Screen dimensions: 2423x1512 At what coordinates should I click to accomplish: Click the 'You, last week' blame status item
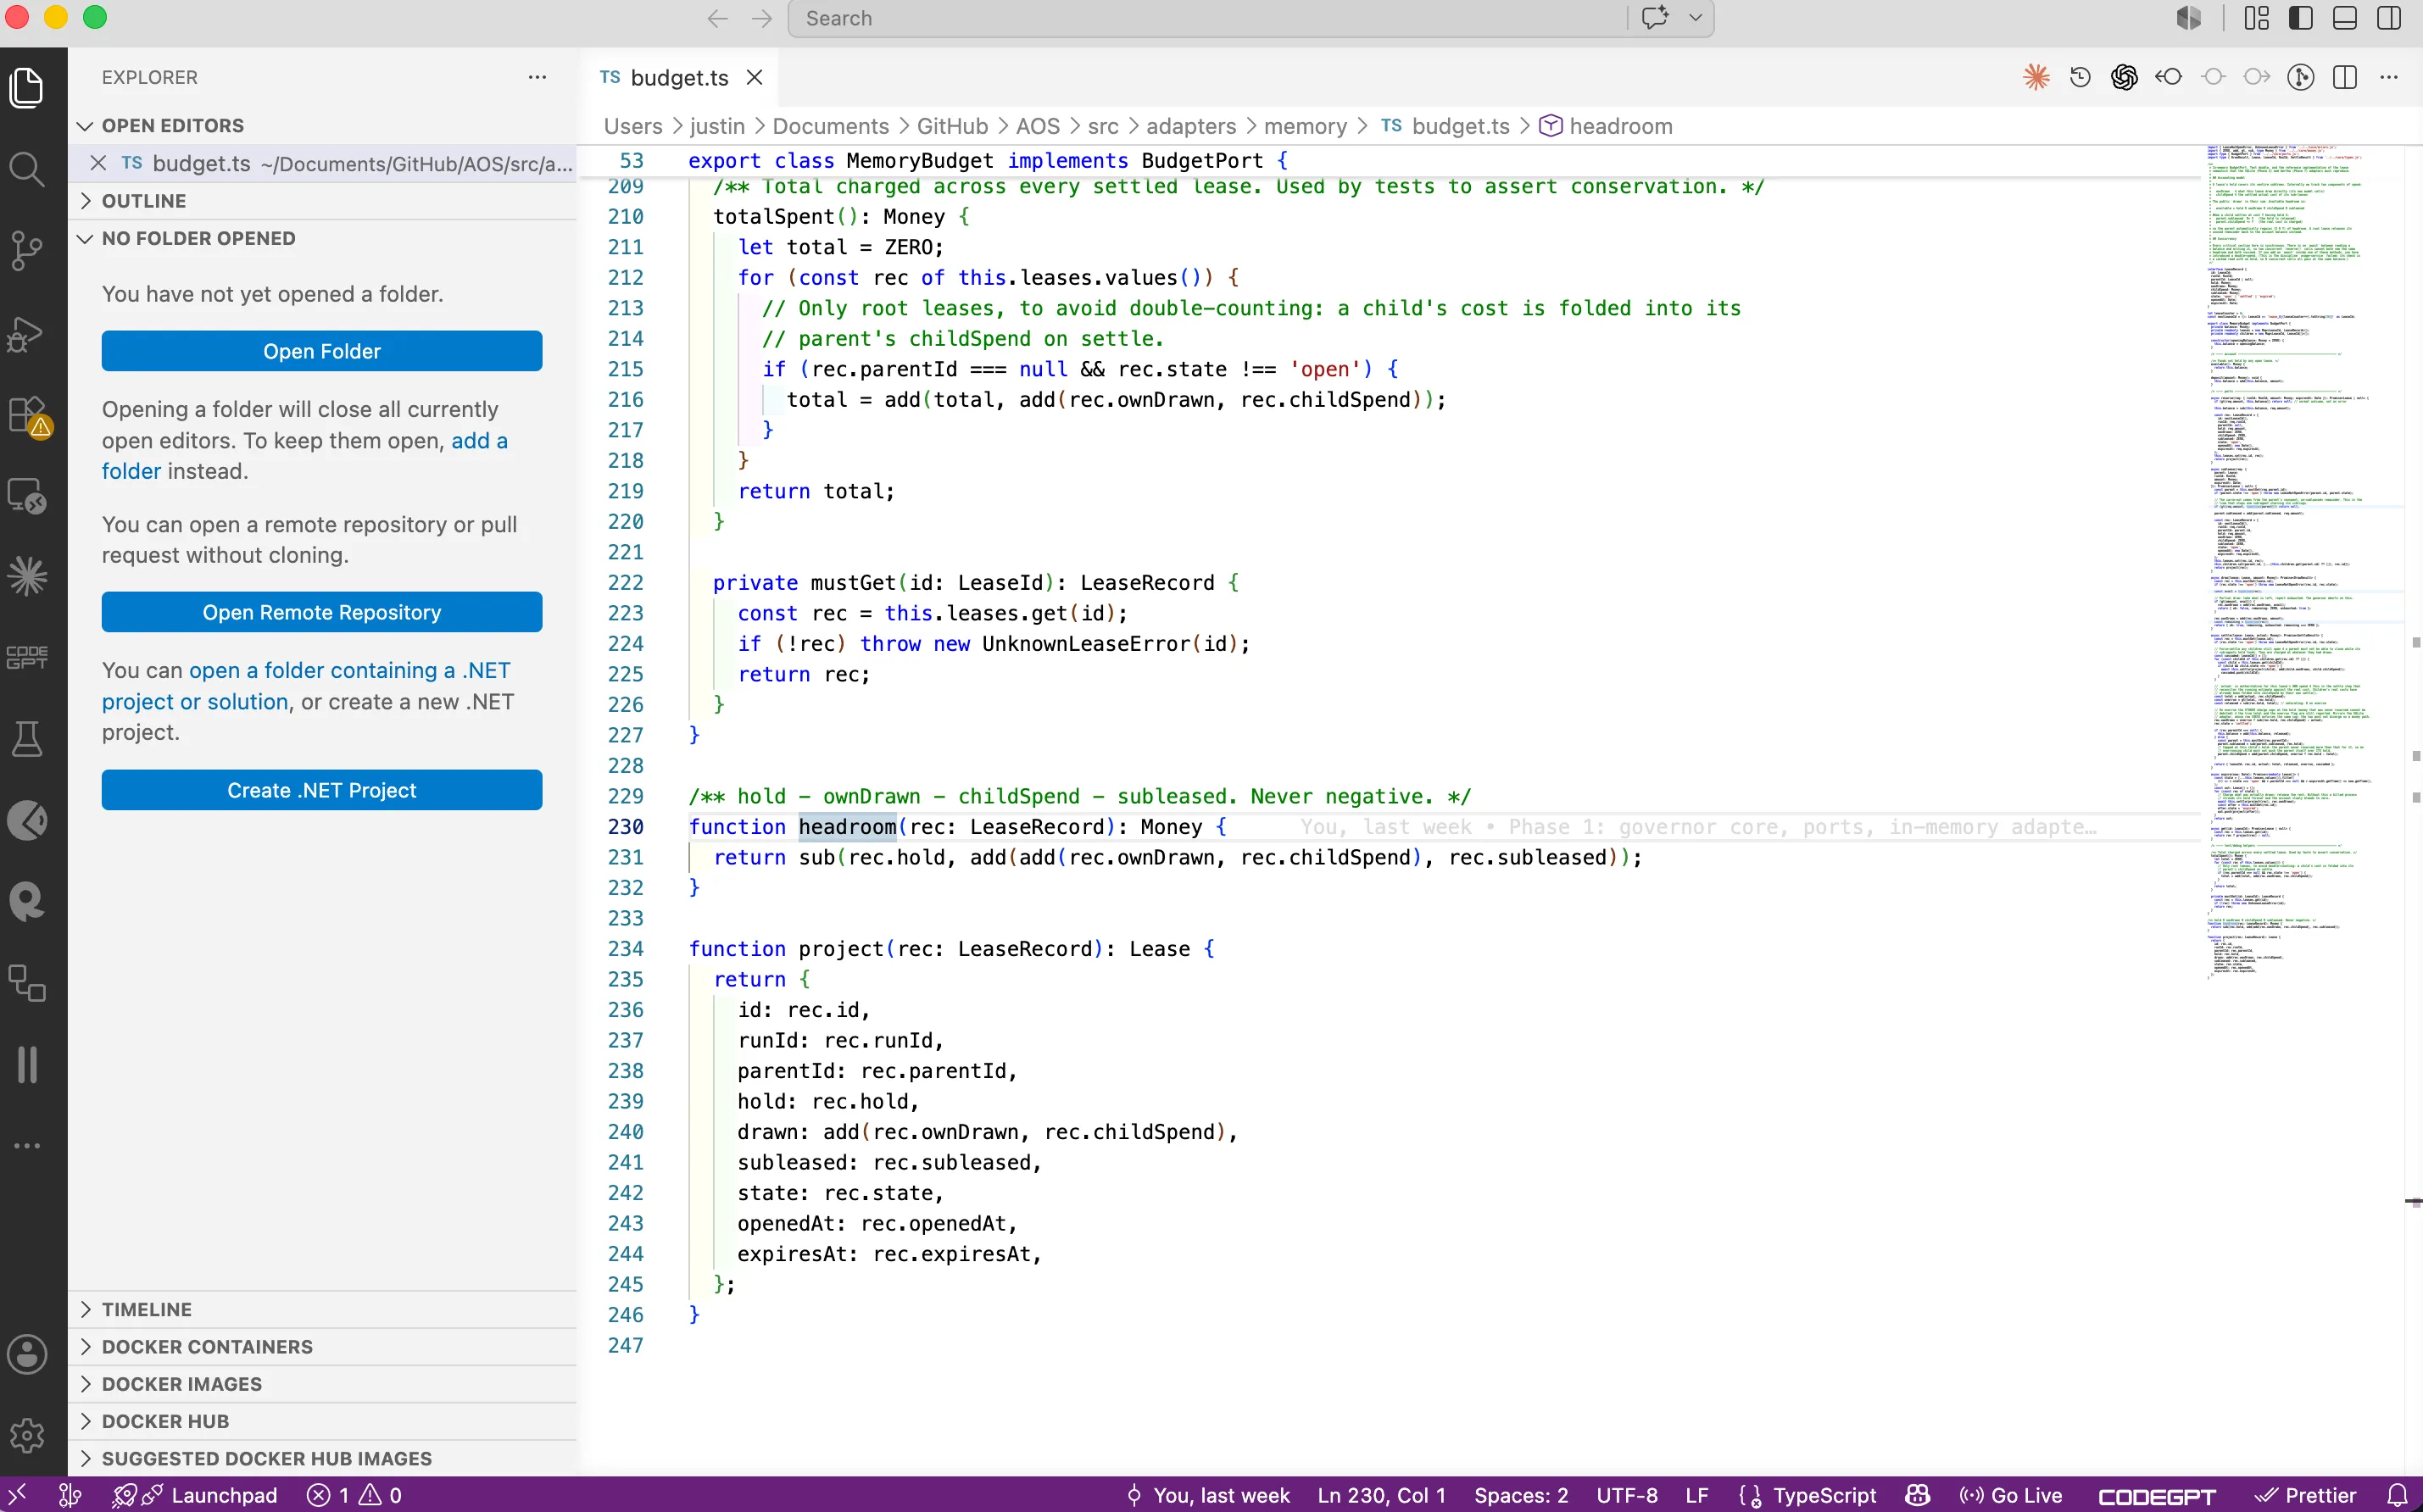(x=1208, y=1495)
